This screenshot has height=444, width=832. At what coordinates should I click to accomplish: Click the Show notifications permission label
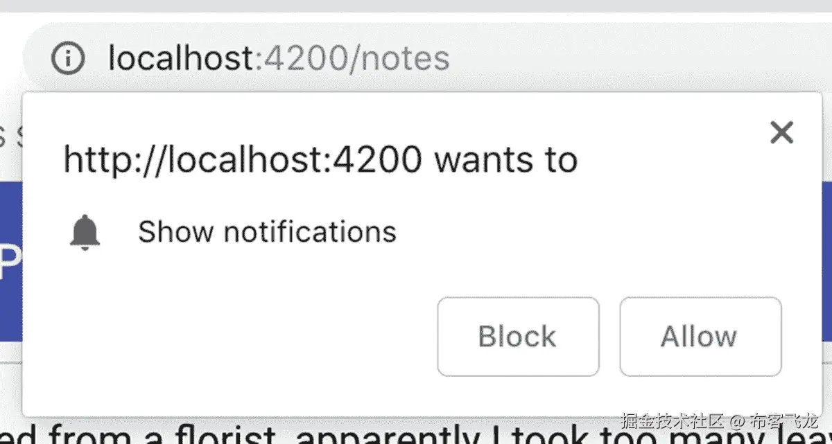click(267, 231)
